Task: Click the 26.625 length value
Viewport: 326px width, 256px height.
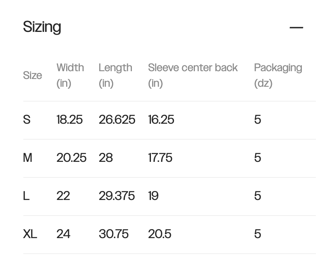Action: (x=117, y=119)
